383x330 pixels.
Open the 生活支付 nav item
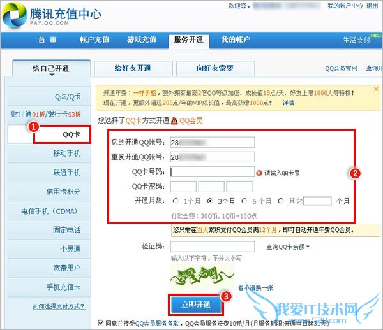357,40
